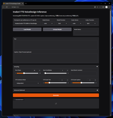Reset Num Candidates value with its reset icon

[68, 70]
